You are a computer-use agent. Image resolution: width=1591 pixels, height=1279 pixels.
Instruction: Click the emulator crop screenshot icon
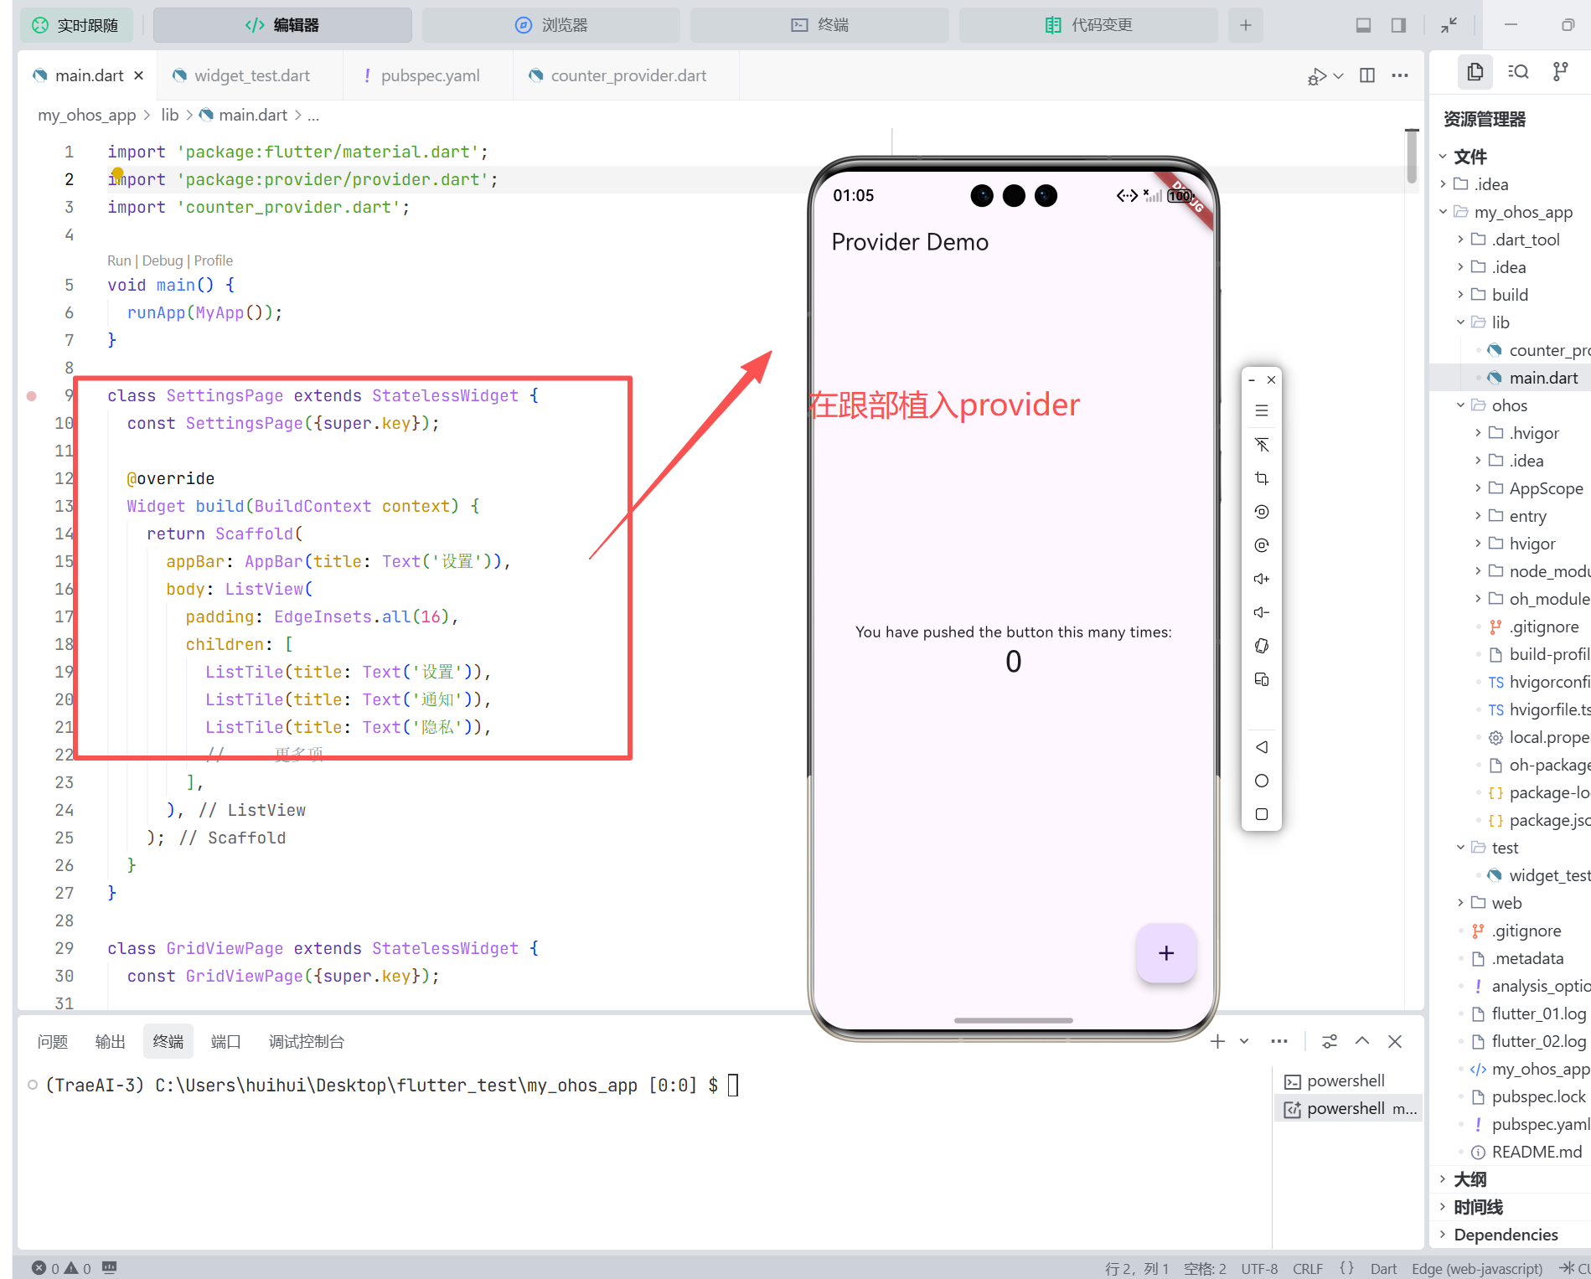1262,478
